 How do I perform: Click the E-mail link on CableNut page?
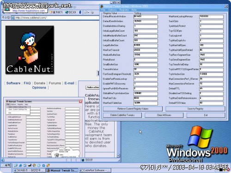click(69, 83)
